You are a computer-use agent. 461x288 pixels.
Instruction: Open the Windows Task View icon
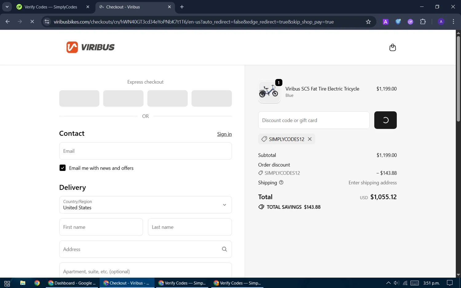(7, 283)
